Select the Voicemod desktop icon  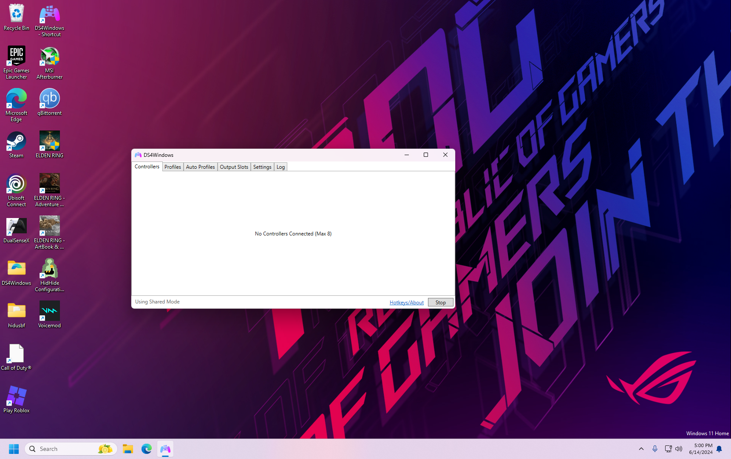pyautogui.click(x=50, y=314)
